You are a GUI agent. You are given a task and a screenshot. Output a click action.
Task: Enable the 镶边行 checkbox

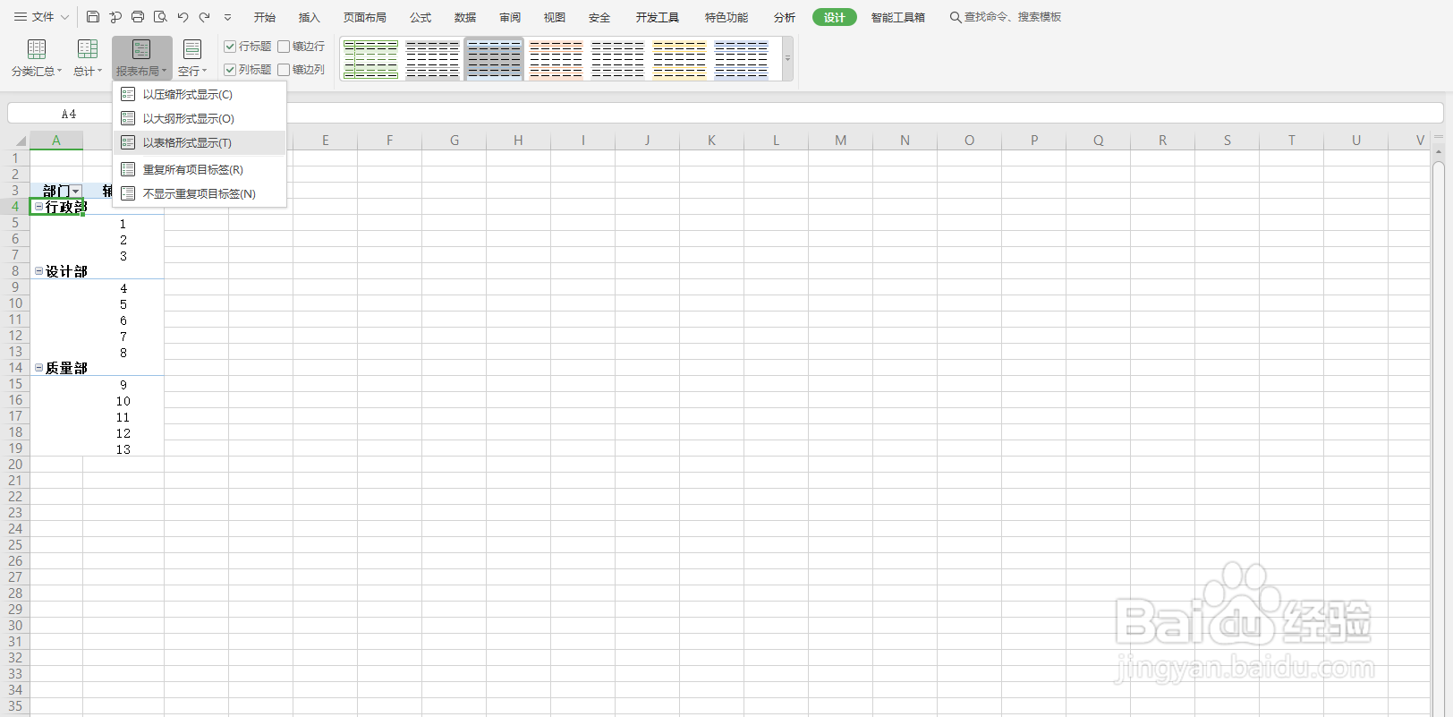click(284, 47)
